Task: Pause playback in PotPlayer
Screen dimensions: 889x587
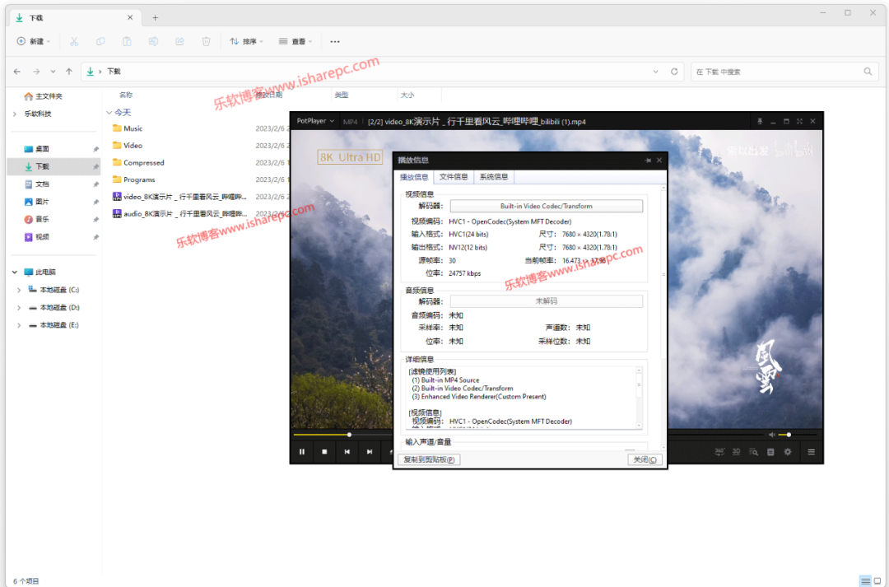Action: pyautogui.click(x=301, y=452)
